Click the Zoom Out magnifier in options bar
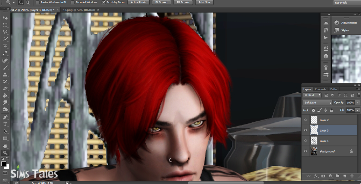The width and height of the screenshot is (361, 184). click(28, 2)
